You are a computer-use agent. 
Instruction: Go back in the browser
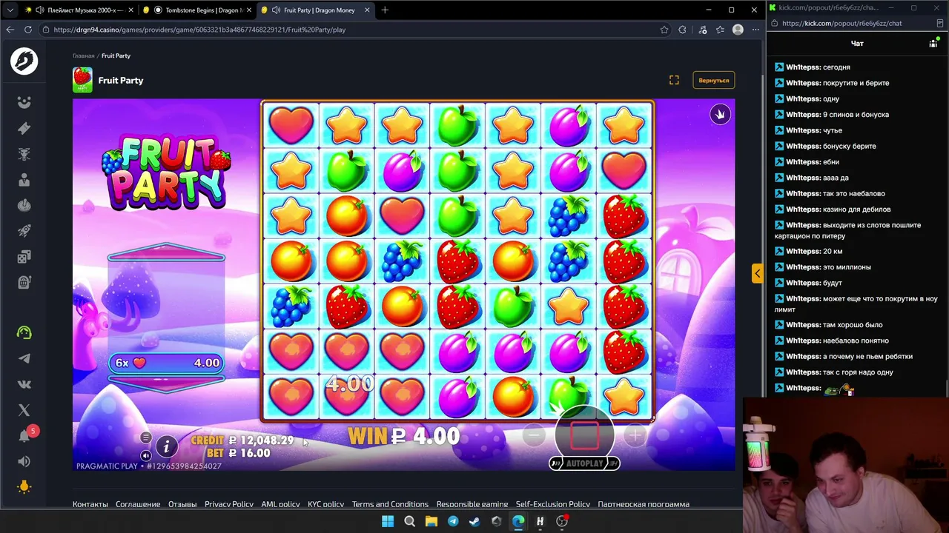tap(10, 30)
